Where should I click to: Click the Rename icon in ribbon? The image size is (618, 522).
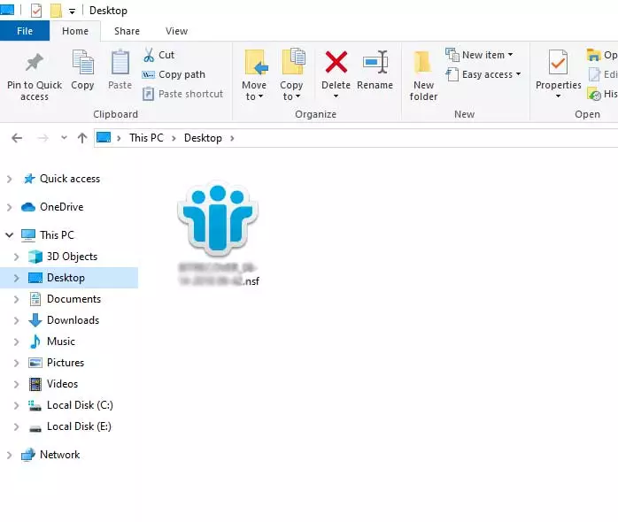375,64
